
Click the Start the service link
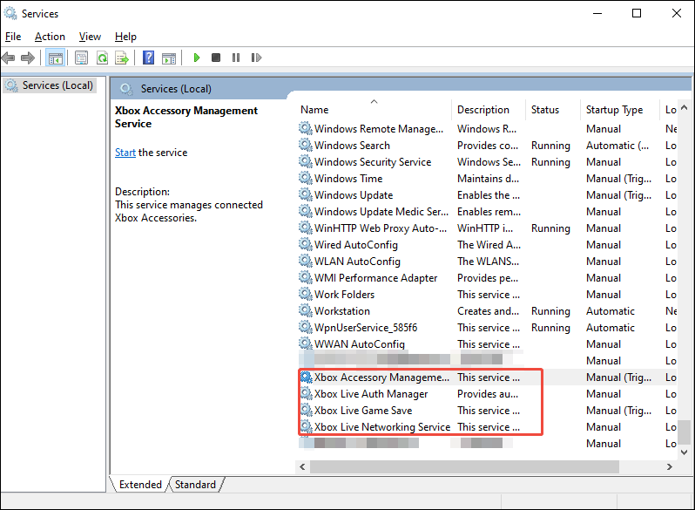[125, 153]
